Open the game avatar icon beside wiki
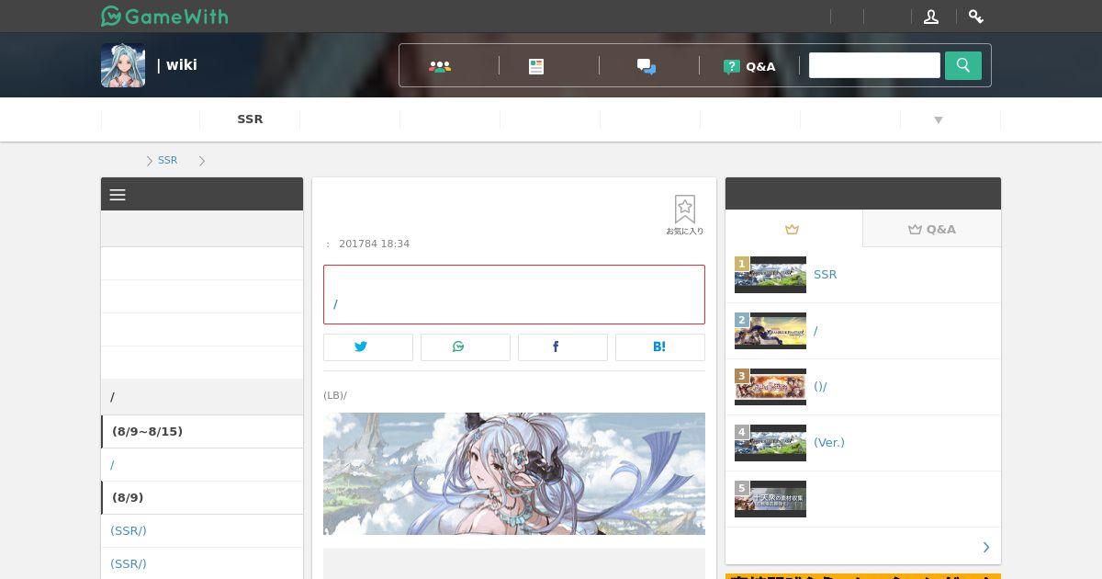The image size is (1102, 579). [123, 65]
